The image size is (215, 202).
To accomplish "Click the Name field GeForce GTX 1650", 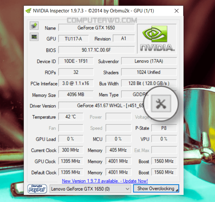I will 96,28.
